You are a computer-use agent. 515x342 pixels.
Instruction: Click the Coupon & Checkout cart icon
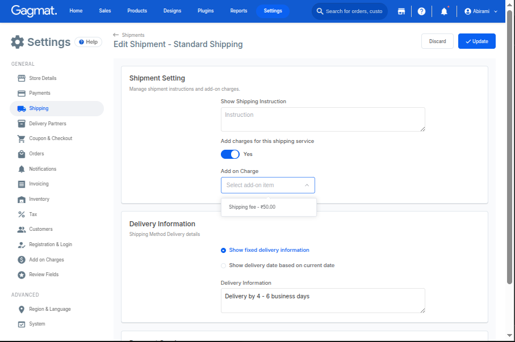[22, 138]
